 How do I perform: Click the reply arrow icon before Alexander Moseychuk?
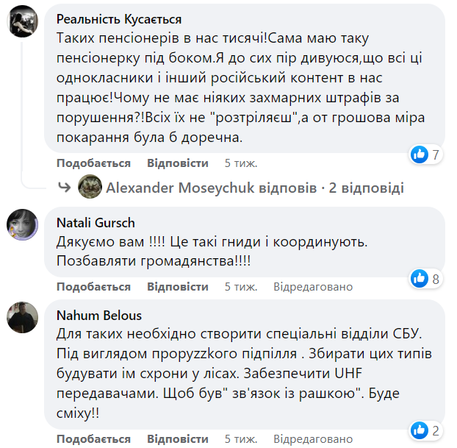point(65,188)
